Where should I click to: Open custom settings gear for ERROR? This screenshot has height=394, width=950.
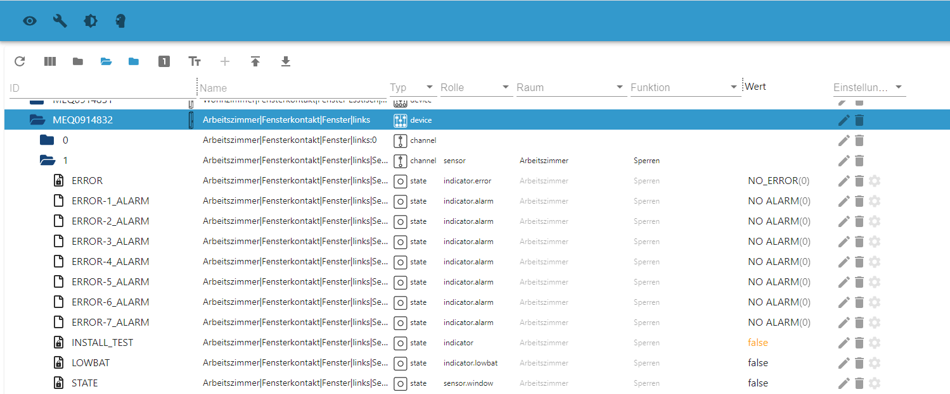[x=875, y=181]
